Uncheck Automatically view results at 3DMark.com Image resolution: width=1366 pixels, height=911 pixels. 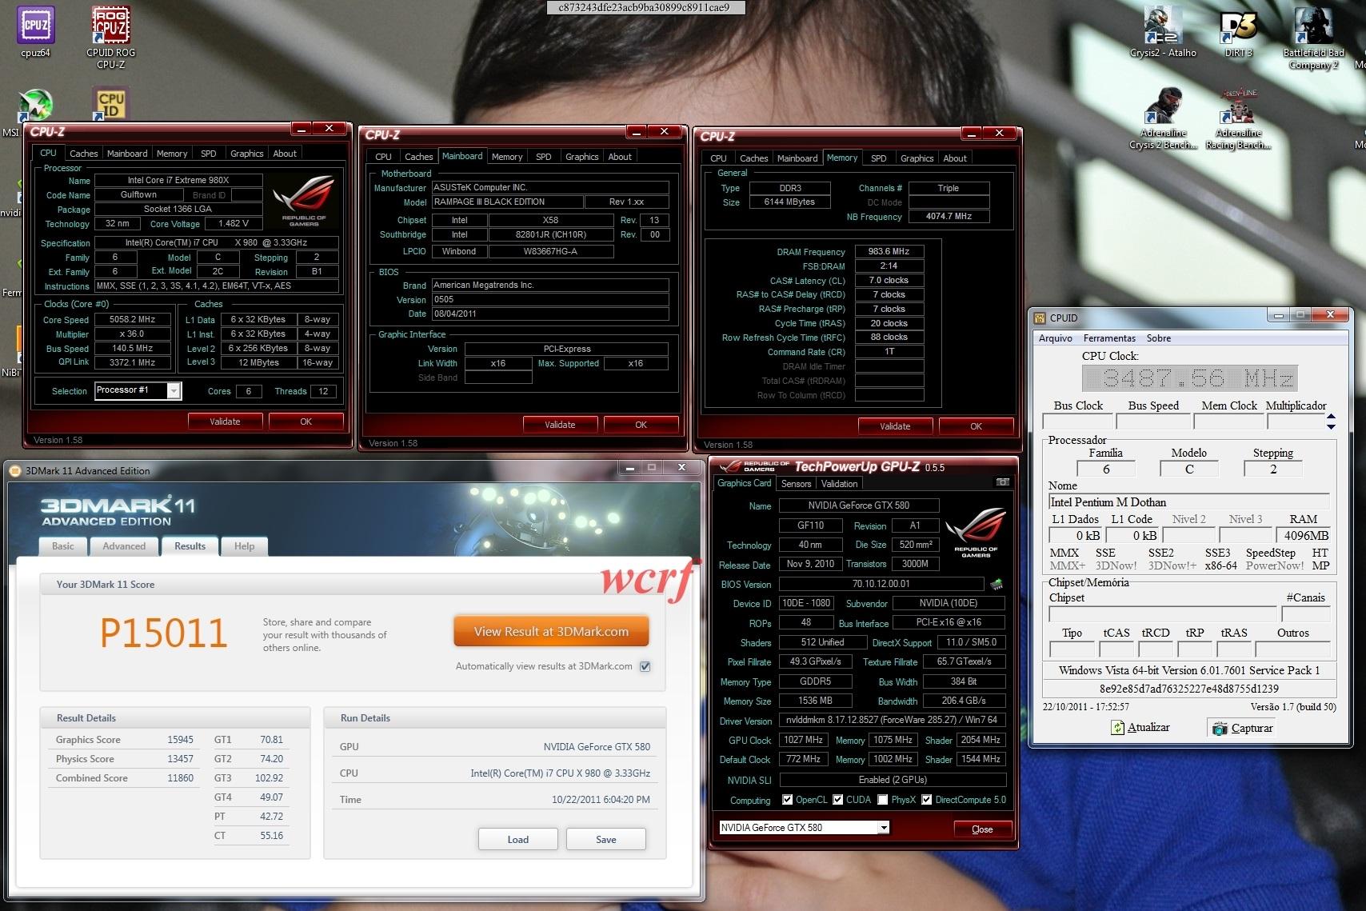pyautogui.click(x=645, y=666)
